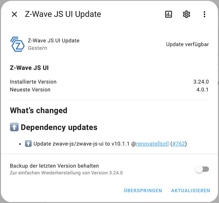Close the Z-Wave JS UI Update dialog

tap(14, 14)
